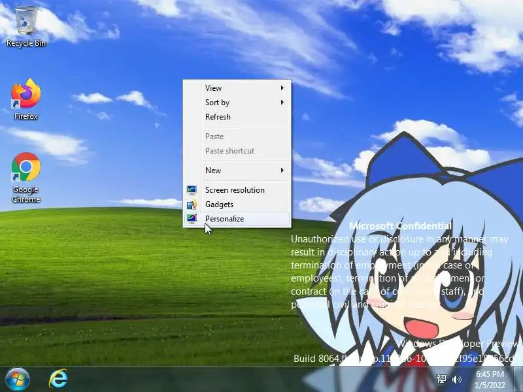Open Gadgets from the context menu
This screenshot has width=523, height=392.
tap(237, 204)
